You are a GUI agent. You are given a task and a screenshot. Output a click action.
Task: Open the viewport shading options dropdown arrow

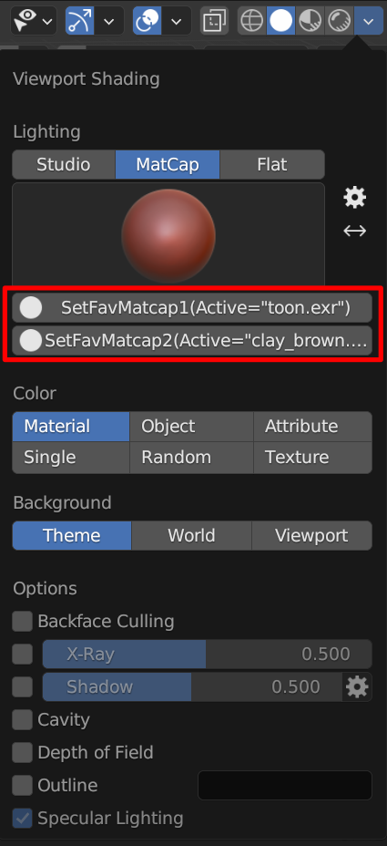pyautogui.click(x=369, y=21)
